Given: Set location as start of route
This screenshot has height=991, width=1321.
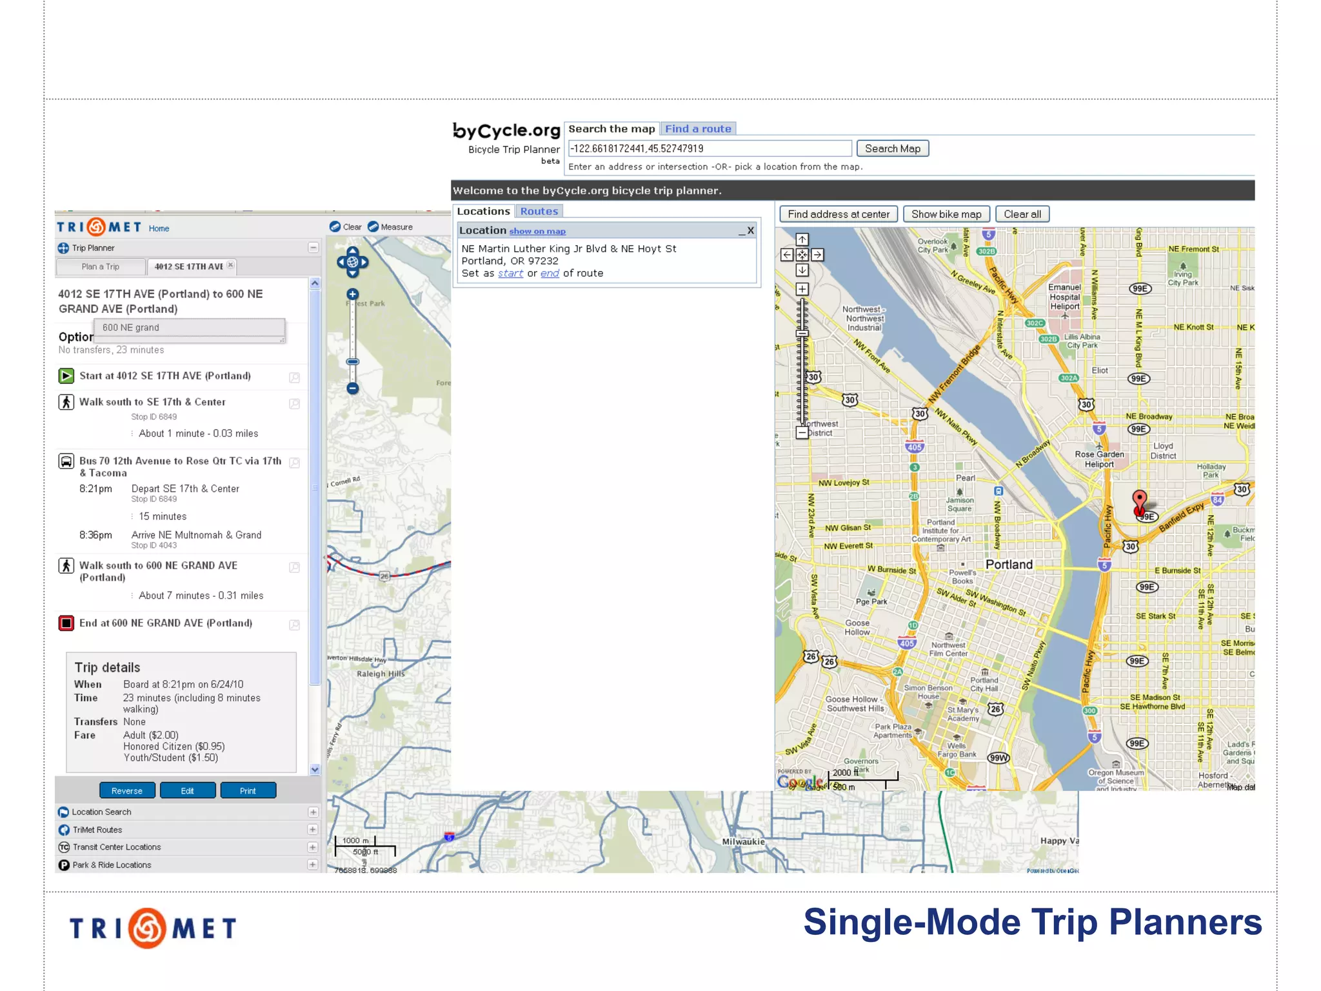Looking at the screenshot, I should tap(510, 274).
